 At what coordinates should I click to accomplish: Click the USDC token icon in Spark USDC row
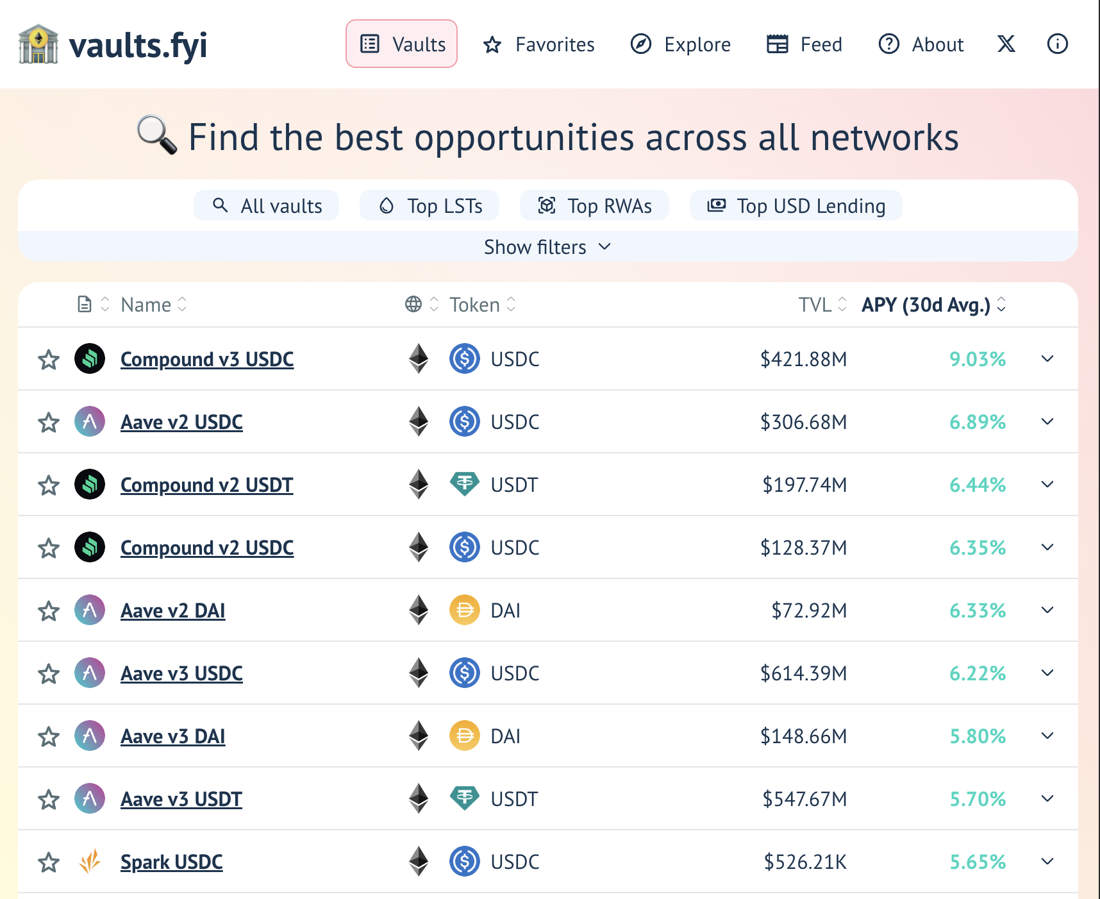tap(465, 861)
